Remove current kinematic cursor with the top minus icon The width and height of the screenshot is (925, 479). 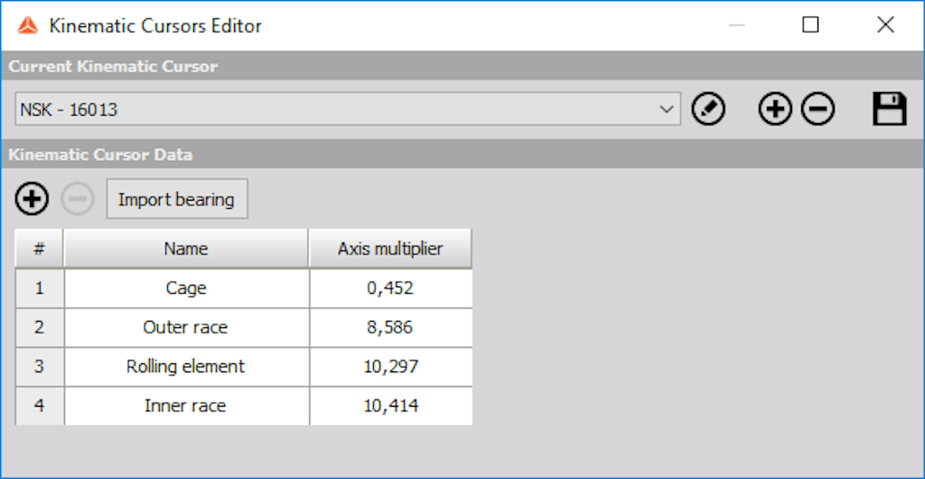tap(818, 109)
